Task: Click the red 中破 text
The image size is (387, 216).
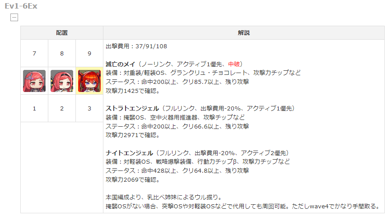Action: pyautogui.click(x=234, y=64)
